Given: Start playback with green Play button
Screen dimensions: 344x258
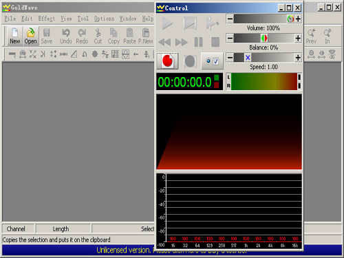Looking at the screenshot, I should (167, 23).
